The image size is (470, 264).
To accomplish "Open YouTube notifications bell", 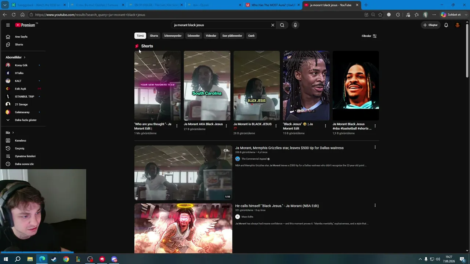I will [x=446, y=25].
